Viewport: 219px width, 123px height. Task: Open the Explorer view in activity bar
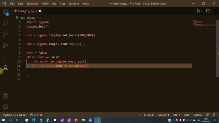[x=5, y=13]
